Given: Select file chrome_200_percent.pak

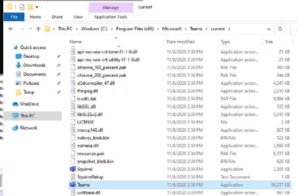Looking at the screenshot, I should (x=102, y=75).
